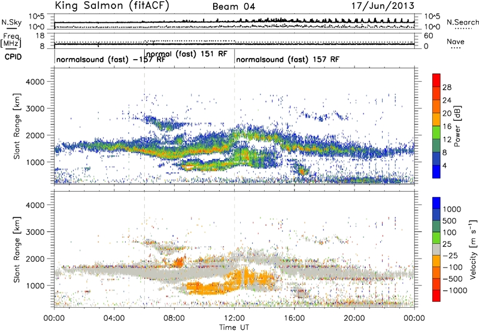Click 'normalsound (fast) -157 RF' CPID text

(111, 59)
